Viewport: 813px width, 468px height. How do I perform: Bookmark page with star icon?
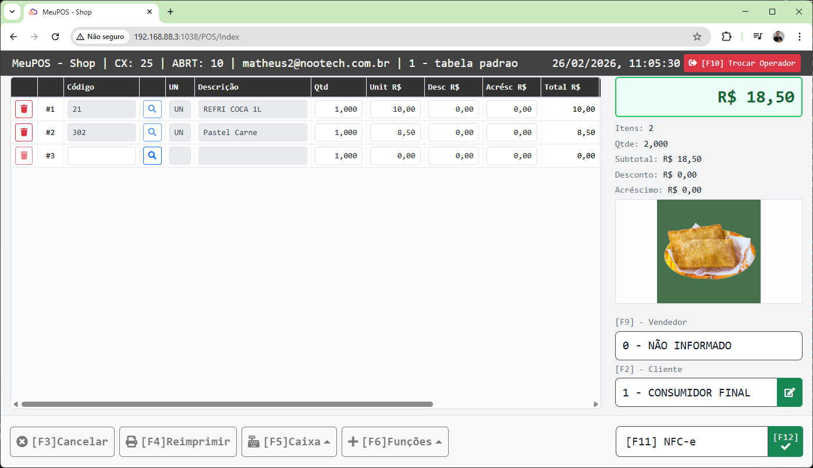tap(697, 37)
